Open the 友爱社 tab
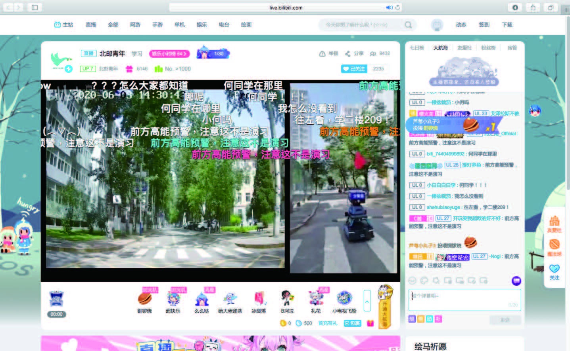Image resolution: width=570 pixels, height=351 pixels. tap(464, 47)
